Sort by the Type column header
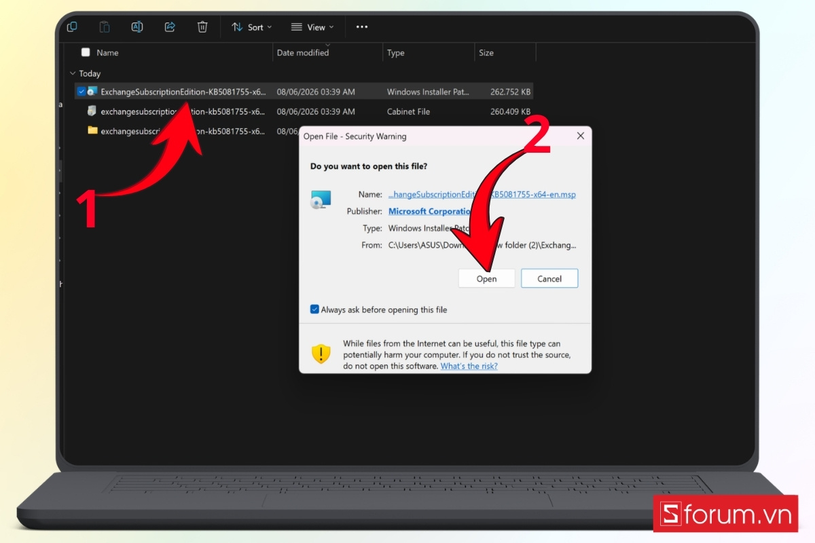 [x=396, y=52]
